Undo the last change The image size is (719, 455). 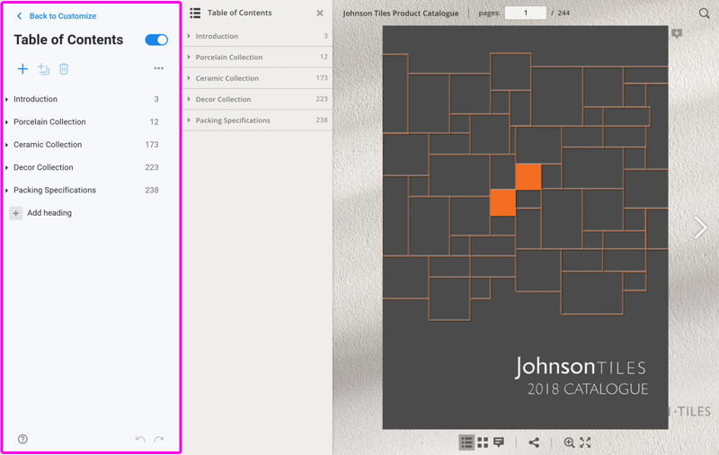click(140, 440)
